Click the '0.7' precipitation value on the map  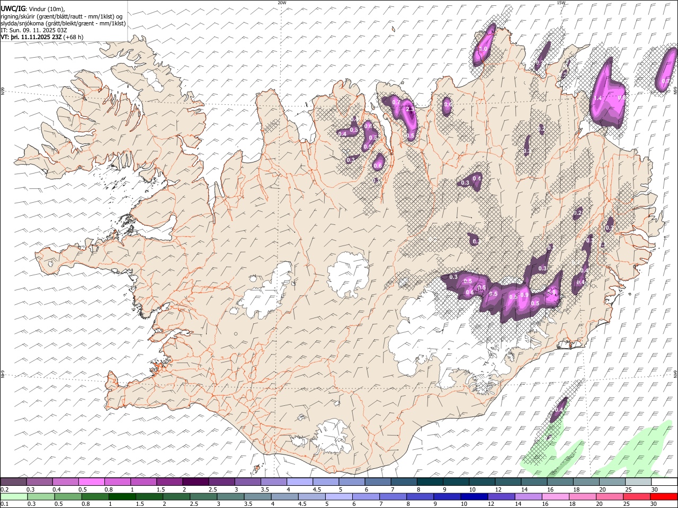point(396,102)
